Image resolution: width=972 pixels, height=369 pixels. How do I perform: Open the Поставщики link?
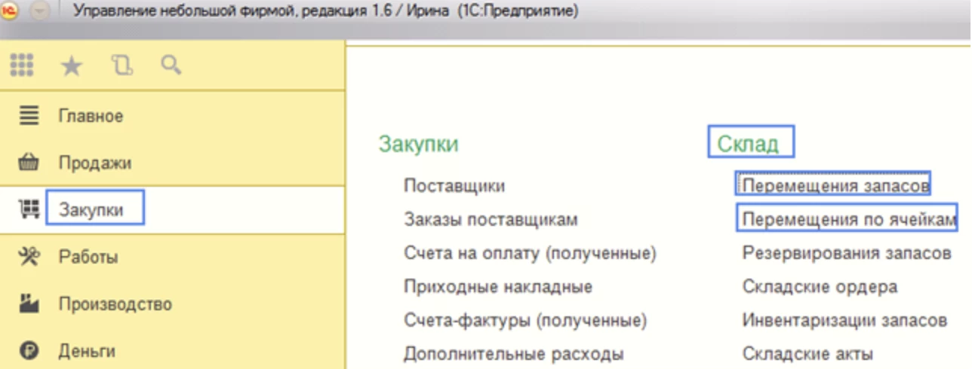[x=454, y=186]
